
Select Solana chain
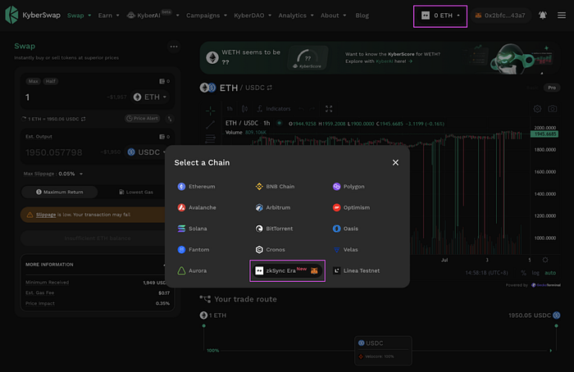pos(192,229)
